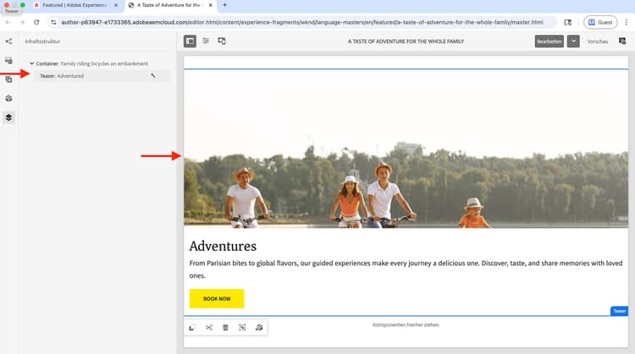Click the annotate icon at toolbar right

point(622,41)
